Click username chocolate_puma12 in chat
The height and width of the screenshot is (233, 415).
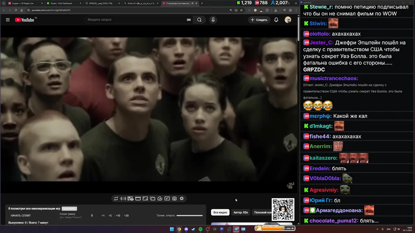[x=334, y=221]
